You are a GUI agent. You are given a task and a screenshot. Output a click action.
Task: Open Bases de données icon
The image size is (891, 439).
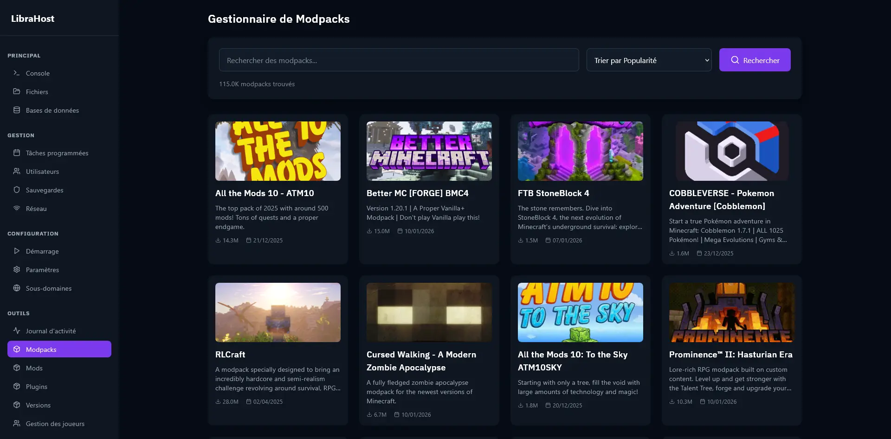(16, 110)
